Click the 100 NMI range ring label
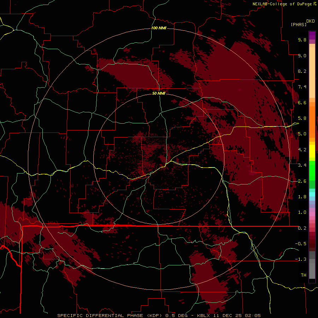Viewport: 318px width, 318px height. [159, 28]
